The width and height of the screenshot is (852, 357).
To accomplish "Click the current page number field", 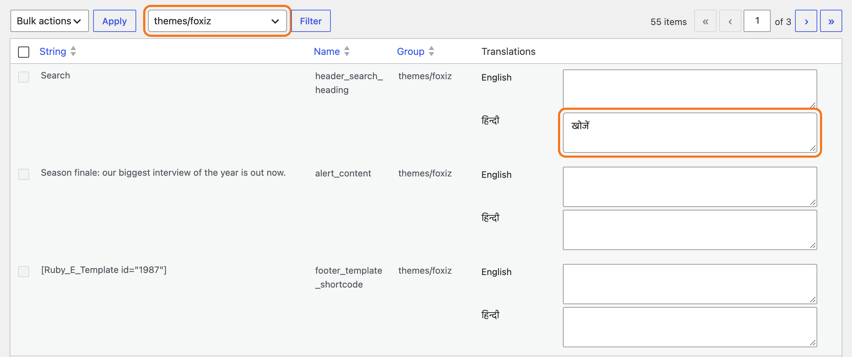I will tap(757, 21).
